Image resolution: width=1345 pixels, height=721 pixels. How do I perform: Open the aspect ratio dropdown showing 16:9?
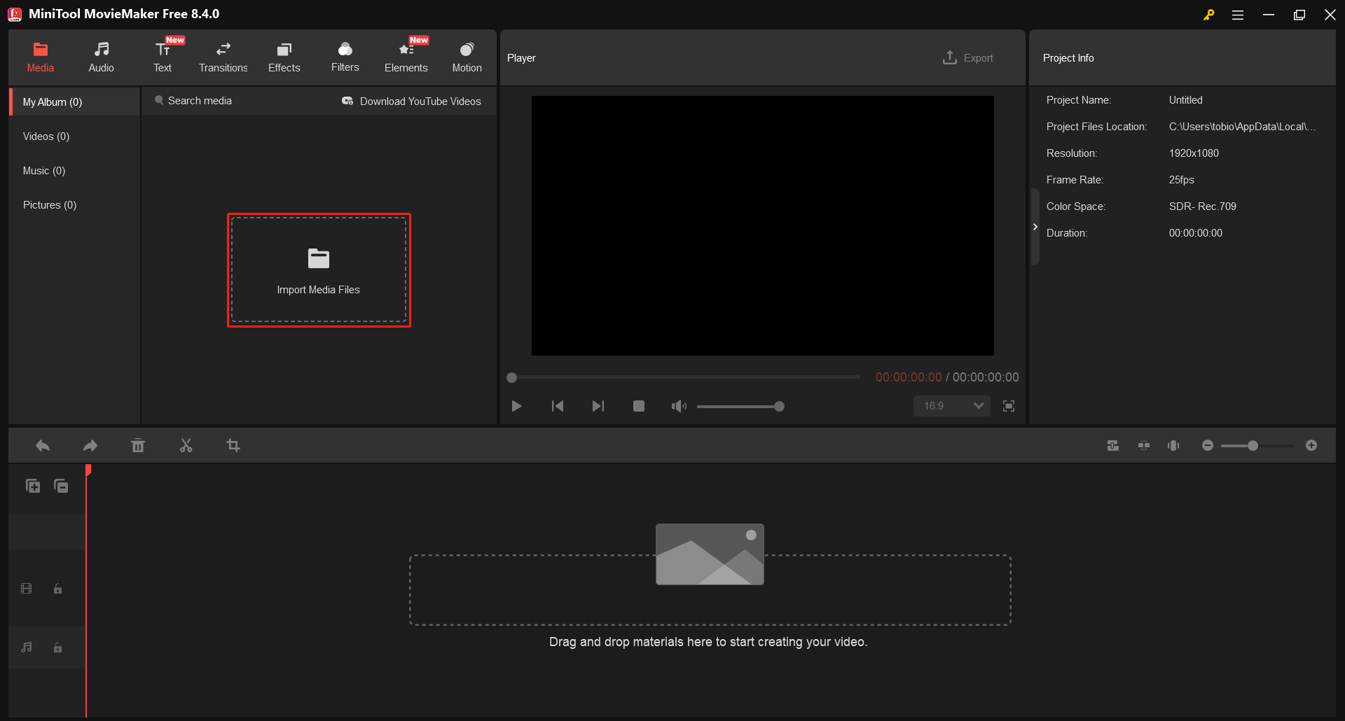951,406
